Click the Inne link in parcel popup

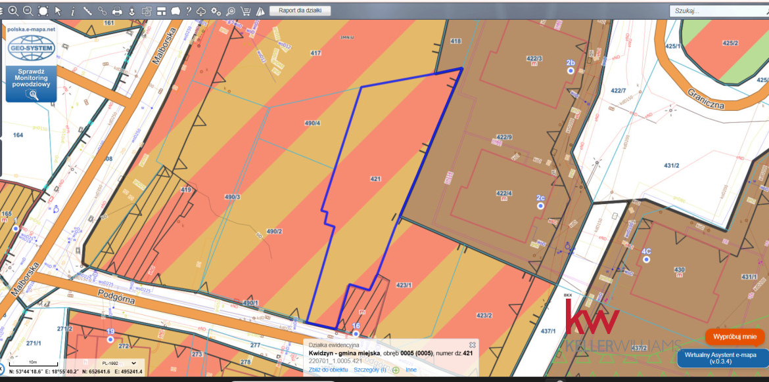coord(411,370)
